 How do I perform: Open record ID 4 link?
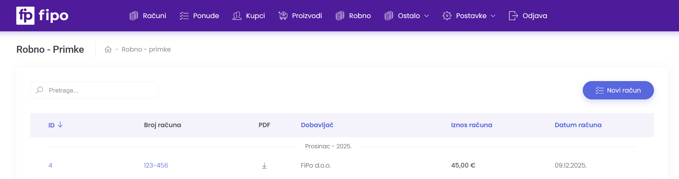click(50, 165)
